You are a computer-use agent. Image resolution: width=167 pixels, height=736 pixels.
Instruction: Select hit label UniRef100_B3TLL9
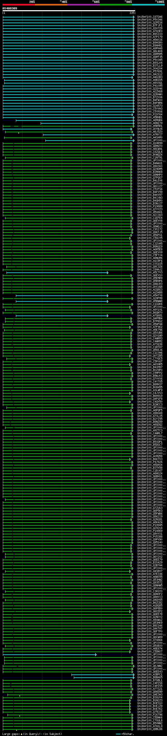[150, 66]
